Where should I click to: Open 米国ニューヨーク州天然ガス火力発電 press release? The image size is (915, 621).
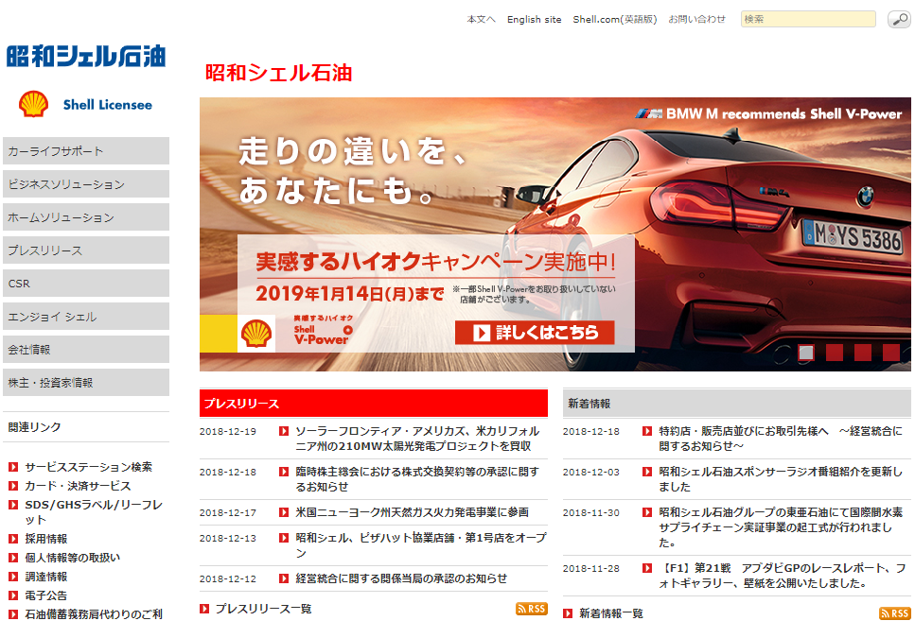[x=412, y=512]
